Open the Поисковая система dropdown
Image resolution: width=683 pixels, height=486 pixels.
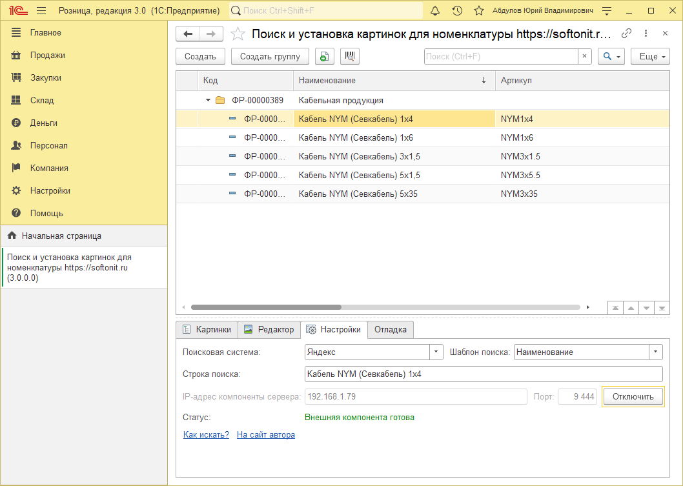click(437, 352)
